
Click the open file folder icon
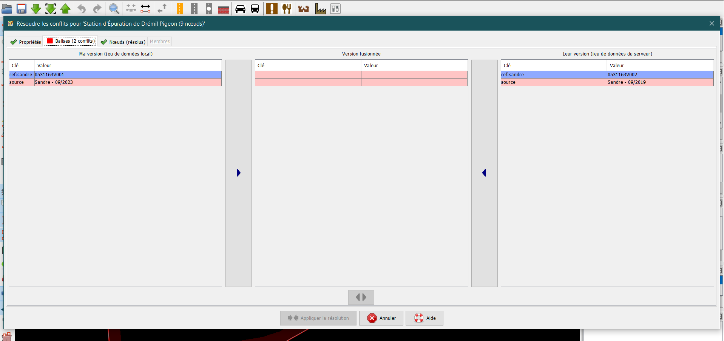click(7, 9)
